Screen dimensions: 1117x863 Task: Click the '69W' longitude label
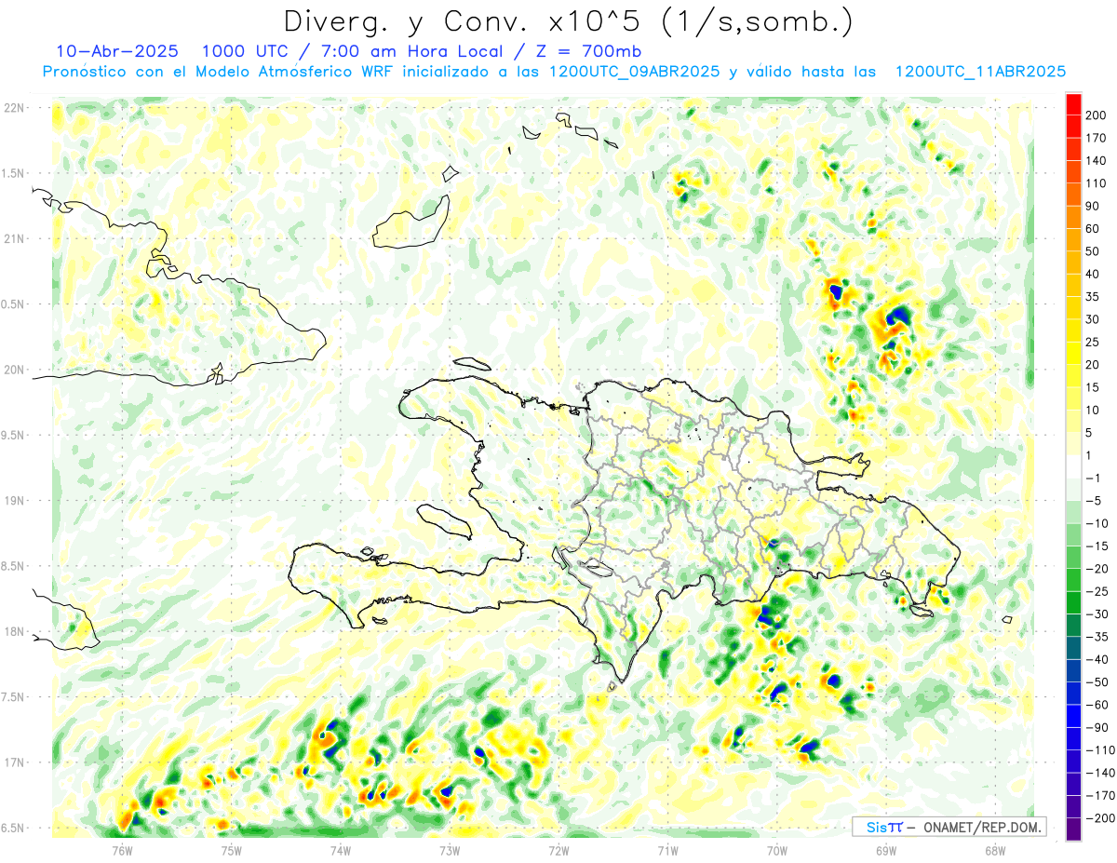click(886, 851)
